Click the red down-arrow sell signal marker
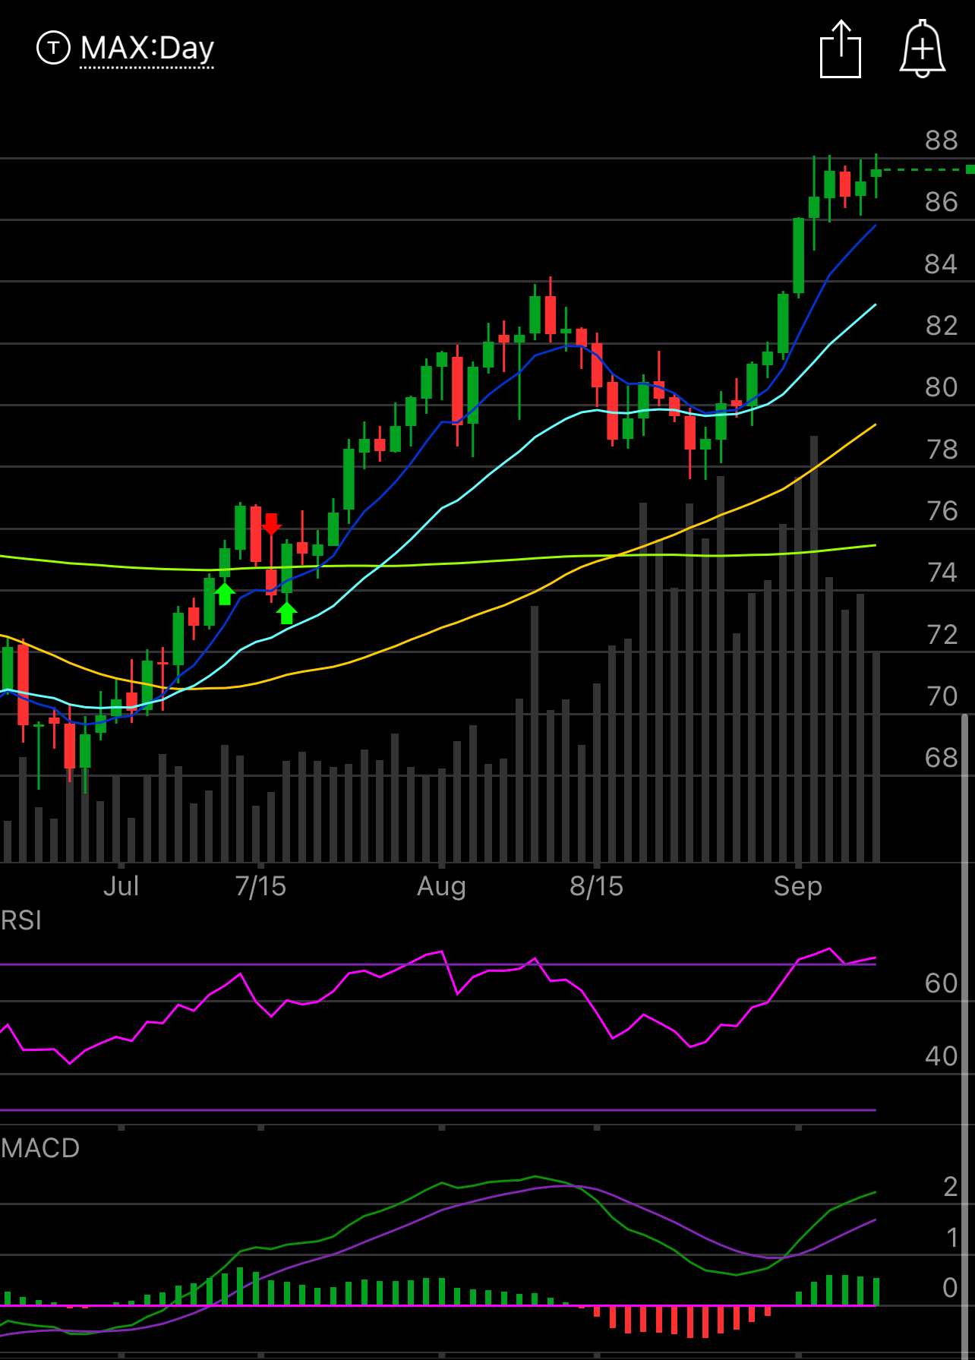This screenshot has width=975, height=1360. [x=271, y=524]
